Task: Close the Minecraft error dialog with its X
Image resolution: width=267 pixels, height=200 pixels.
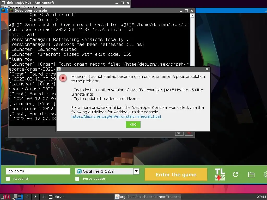Action: click(x=207, y=69)
